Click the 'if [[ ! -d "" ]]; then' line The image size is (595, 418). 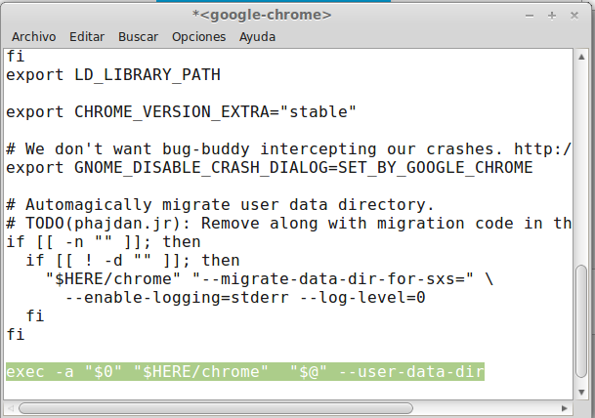point(133,261)
